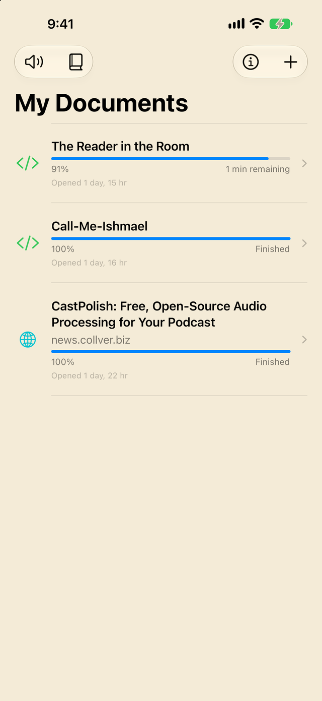This screenshot has height=701, width=322.
Task: Add a document with the plus icon
Action: click(x=291, y=62)
